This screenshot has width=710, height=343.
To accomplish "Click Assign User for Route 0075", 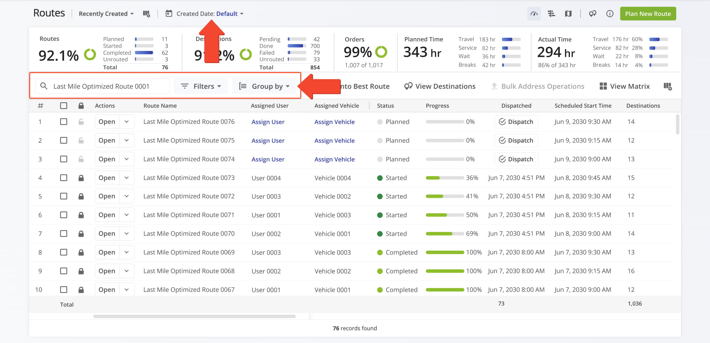I will click(x=268, y=141).
